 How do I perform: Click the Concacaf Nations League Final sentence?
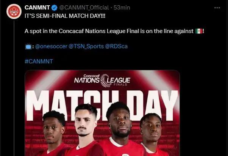[109, 31]
